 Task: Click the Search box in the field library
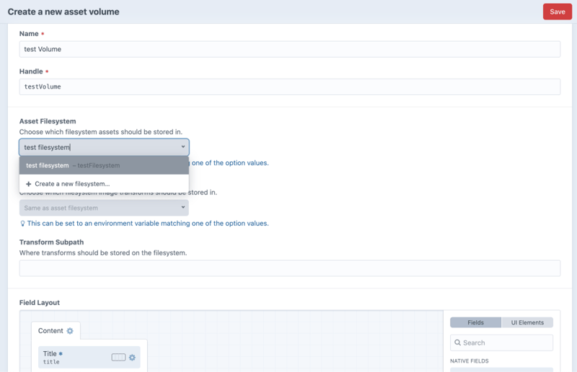[x=505, y=343]
